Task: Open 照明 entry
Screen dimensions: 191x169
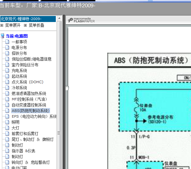Action: tap(15, 122)
